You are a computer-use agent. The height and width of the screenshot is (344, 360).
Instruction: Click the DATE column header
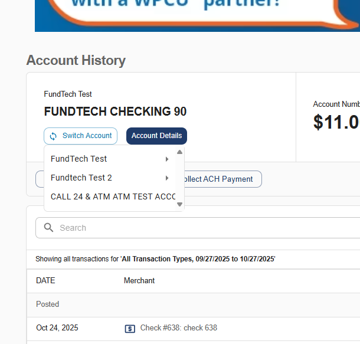point(45,281)
